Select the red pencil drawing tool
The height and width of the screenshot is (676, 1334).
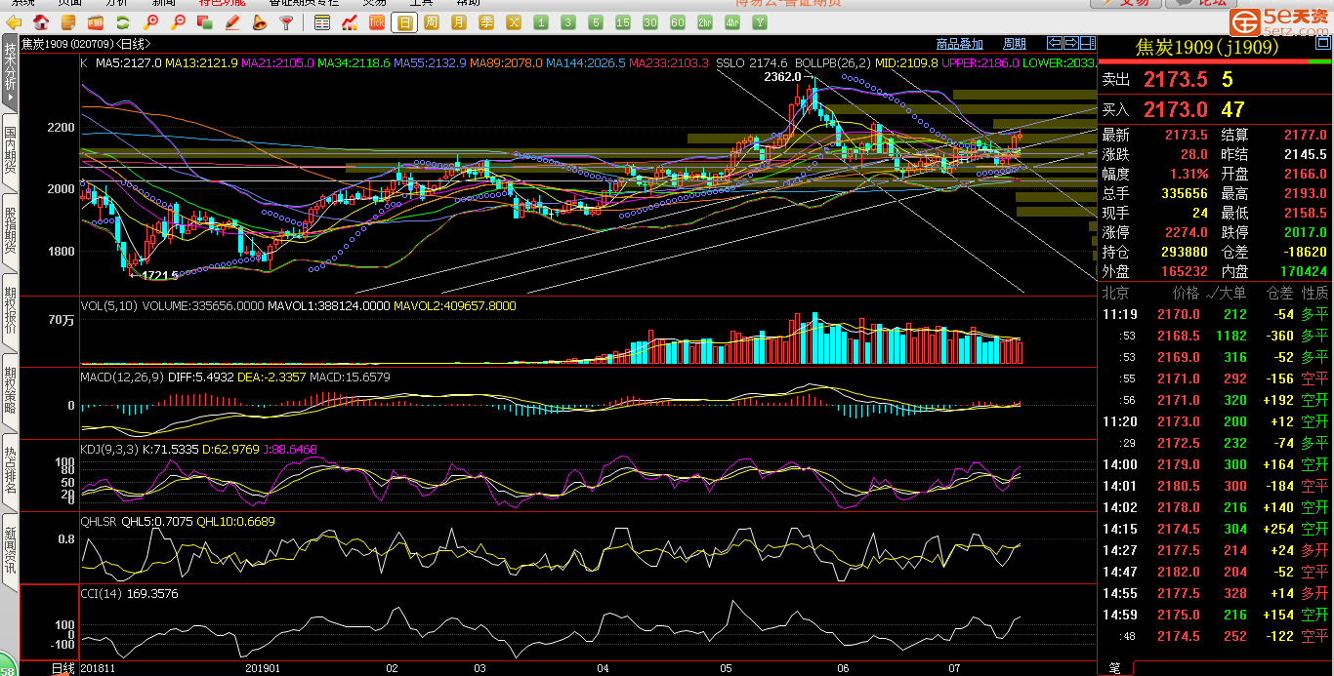pos(232,22)
